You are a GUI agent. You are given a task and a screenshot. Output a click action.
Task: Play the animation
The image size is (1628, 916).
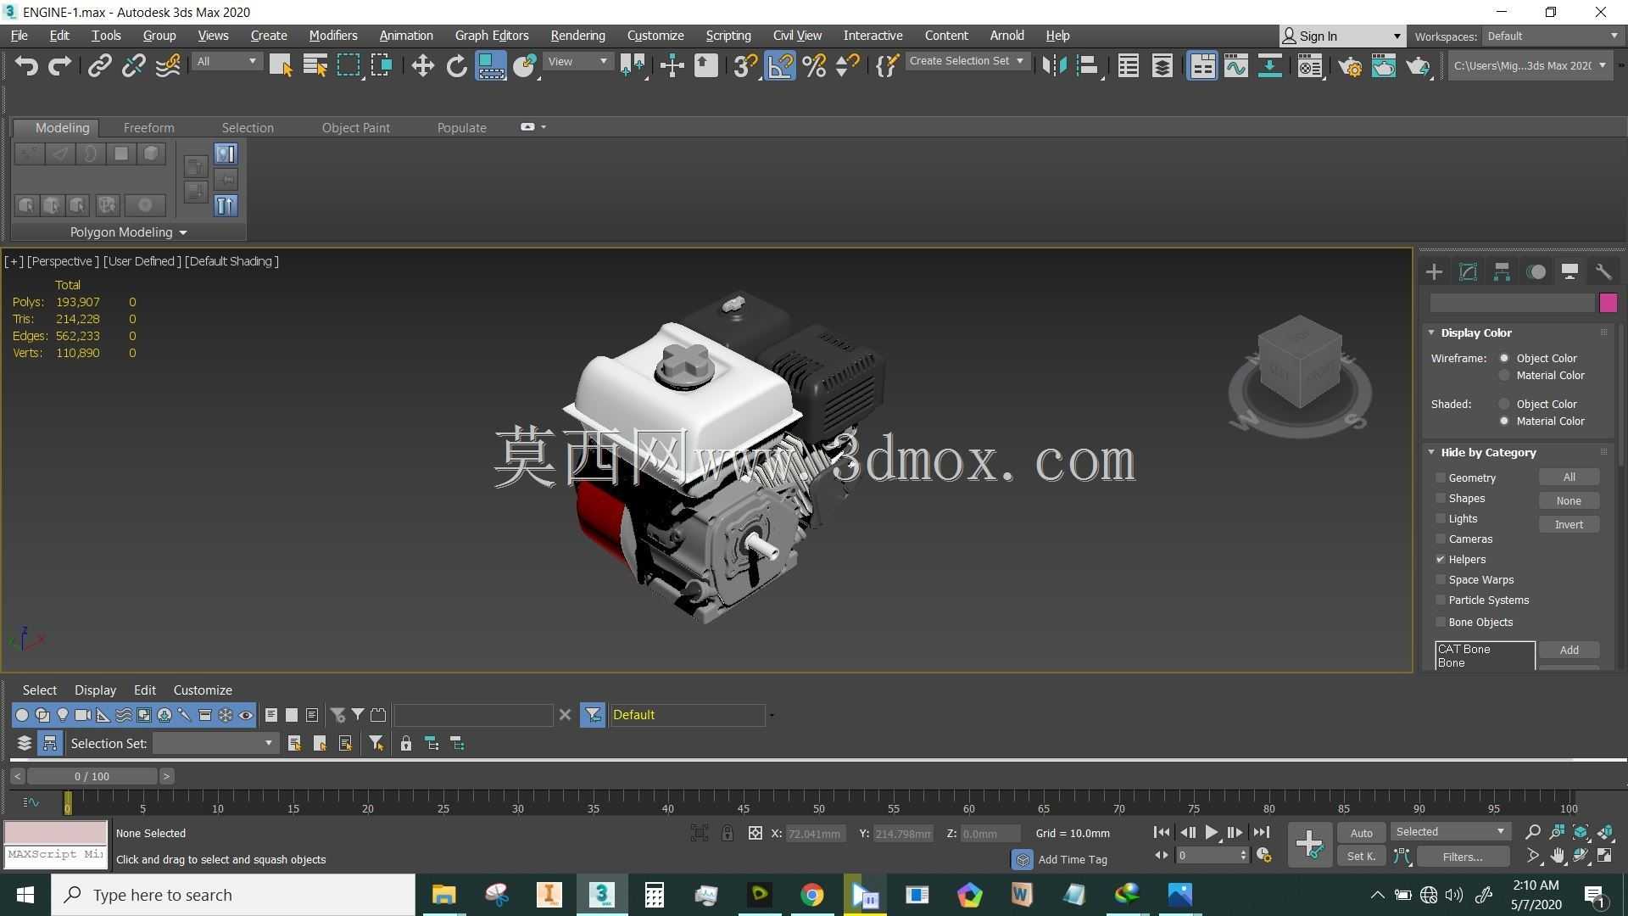[1211, 833]
